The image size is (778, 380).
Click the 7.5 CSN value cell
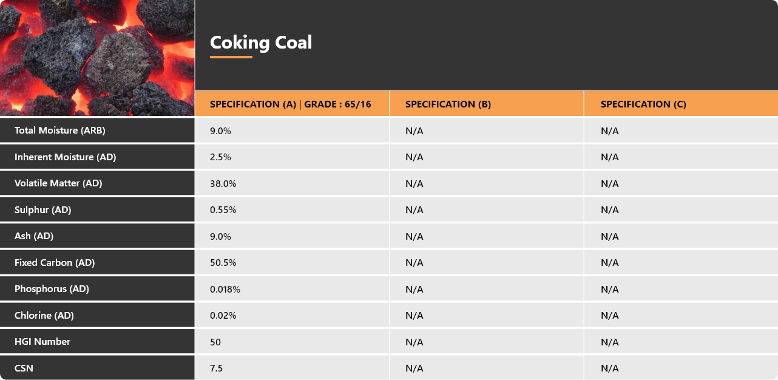tap(292, 368)
